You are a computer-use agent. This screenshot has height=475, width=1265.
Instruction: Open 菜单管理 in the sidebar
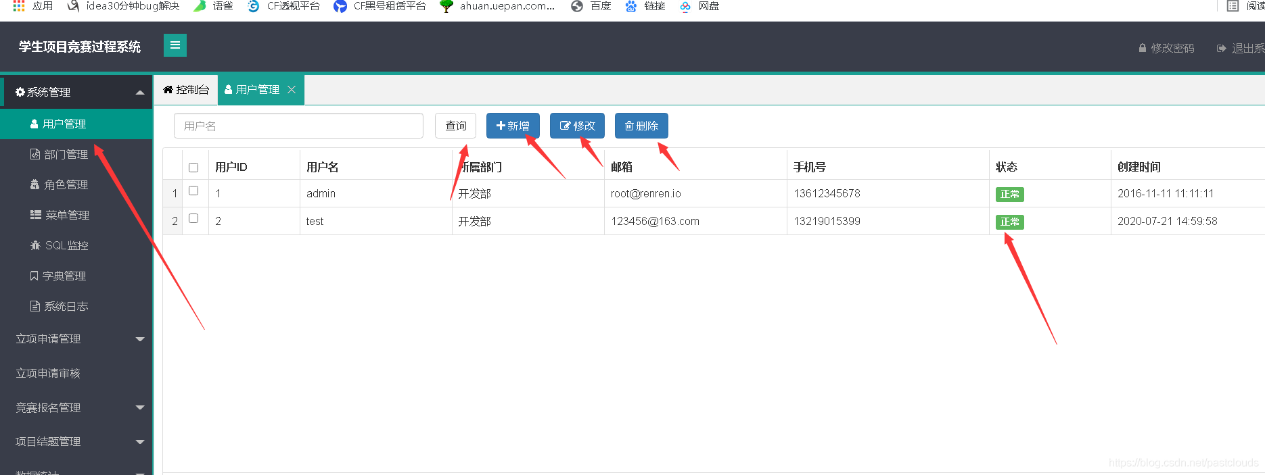(66, 215)
